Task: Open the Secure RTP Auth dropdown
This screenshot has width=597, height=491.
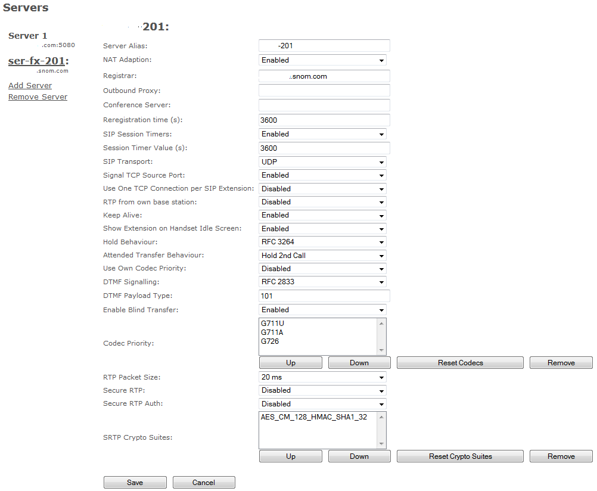Action: (322, 404)
